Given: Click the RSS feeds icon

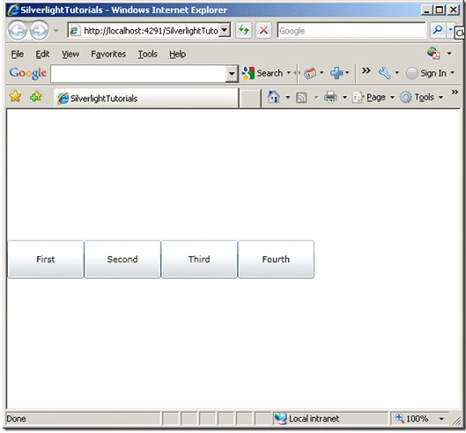Looking at the screenshot, I should point(301,98).
